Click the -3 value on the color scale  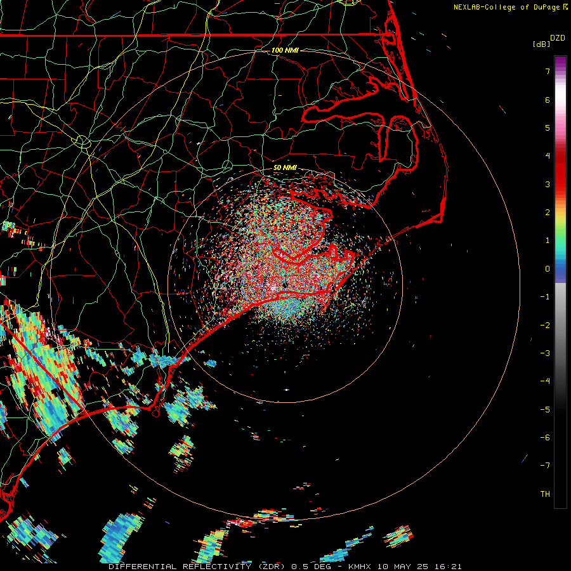coord(545,353)
